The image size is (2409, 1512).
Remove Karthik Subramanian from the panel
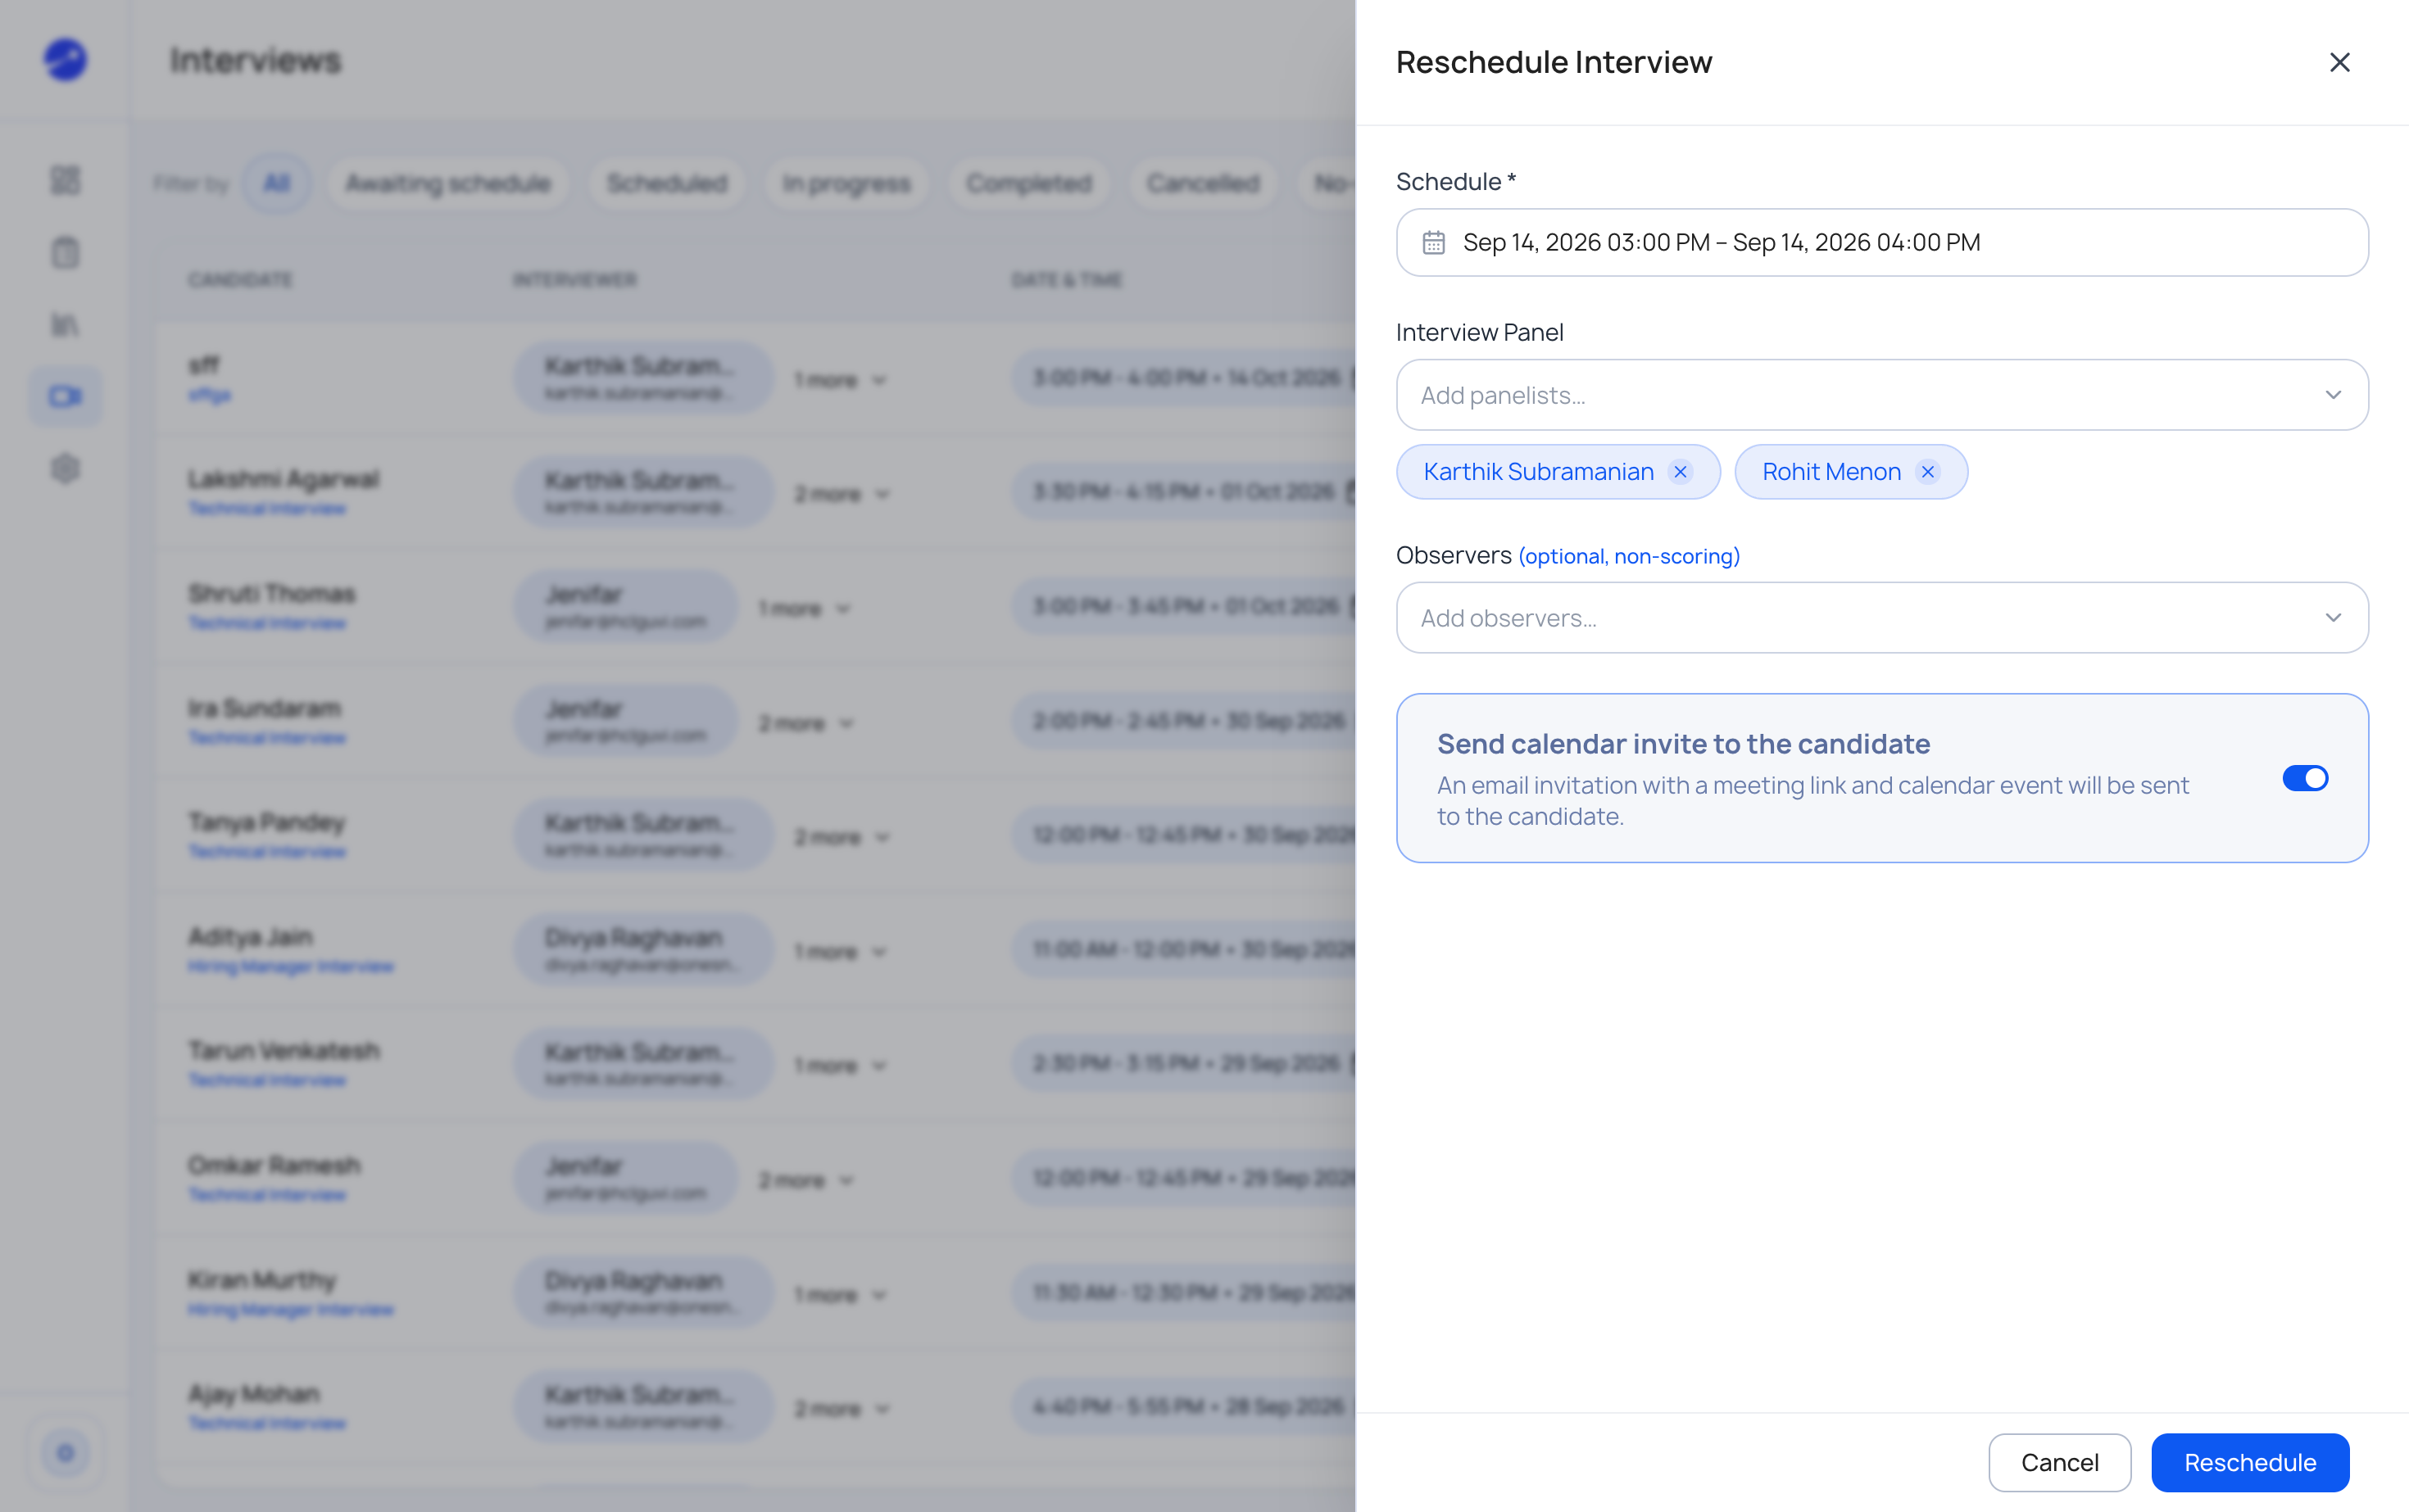coord(1681,472)
